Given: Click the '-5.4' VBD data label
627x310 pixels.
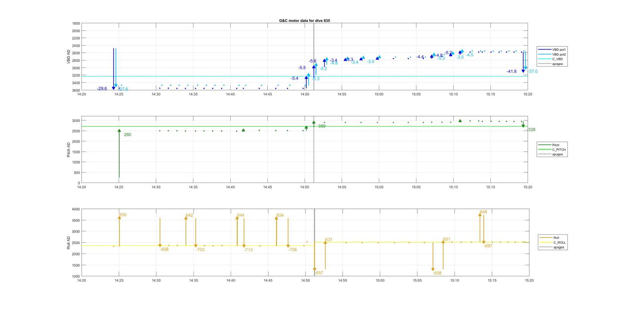Looking at the screenshot, I should [x=295, y=78].
